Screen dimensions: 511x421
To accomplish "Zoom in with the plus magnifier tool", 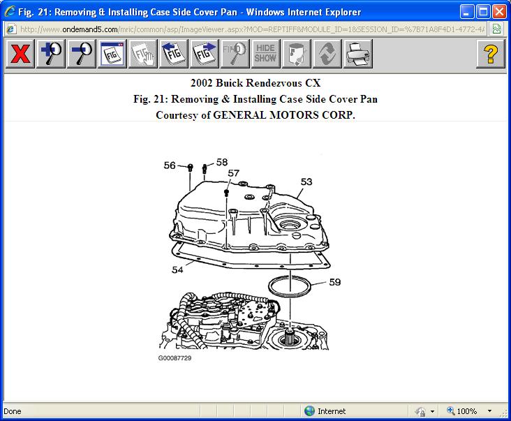I will (51, 54).
